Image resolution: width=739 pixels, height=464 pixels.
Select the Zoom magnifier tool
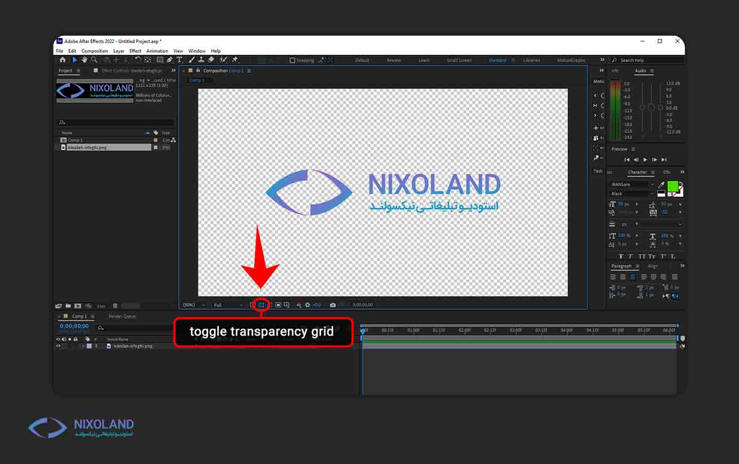[x=94, y=60]
